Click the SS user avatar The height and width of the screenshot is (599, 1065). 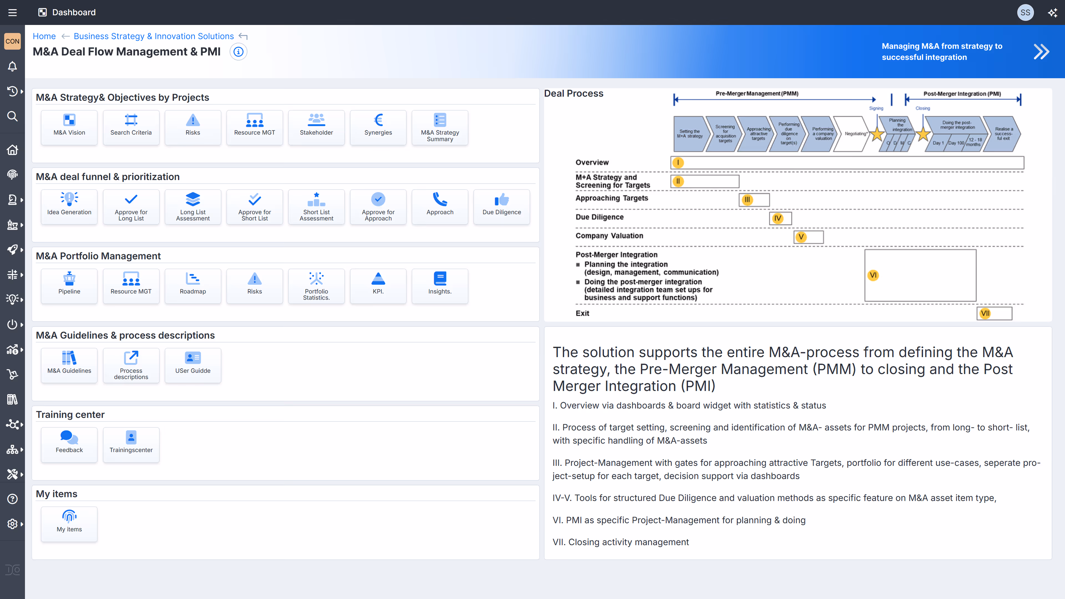(x=1025, y=12)
